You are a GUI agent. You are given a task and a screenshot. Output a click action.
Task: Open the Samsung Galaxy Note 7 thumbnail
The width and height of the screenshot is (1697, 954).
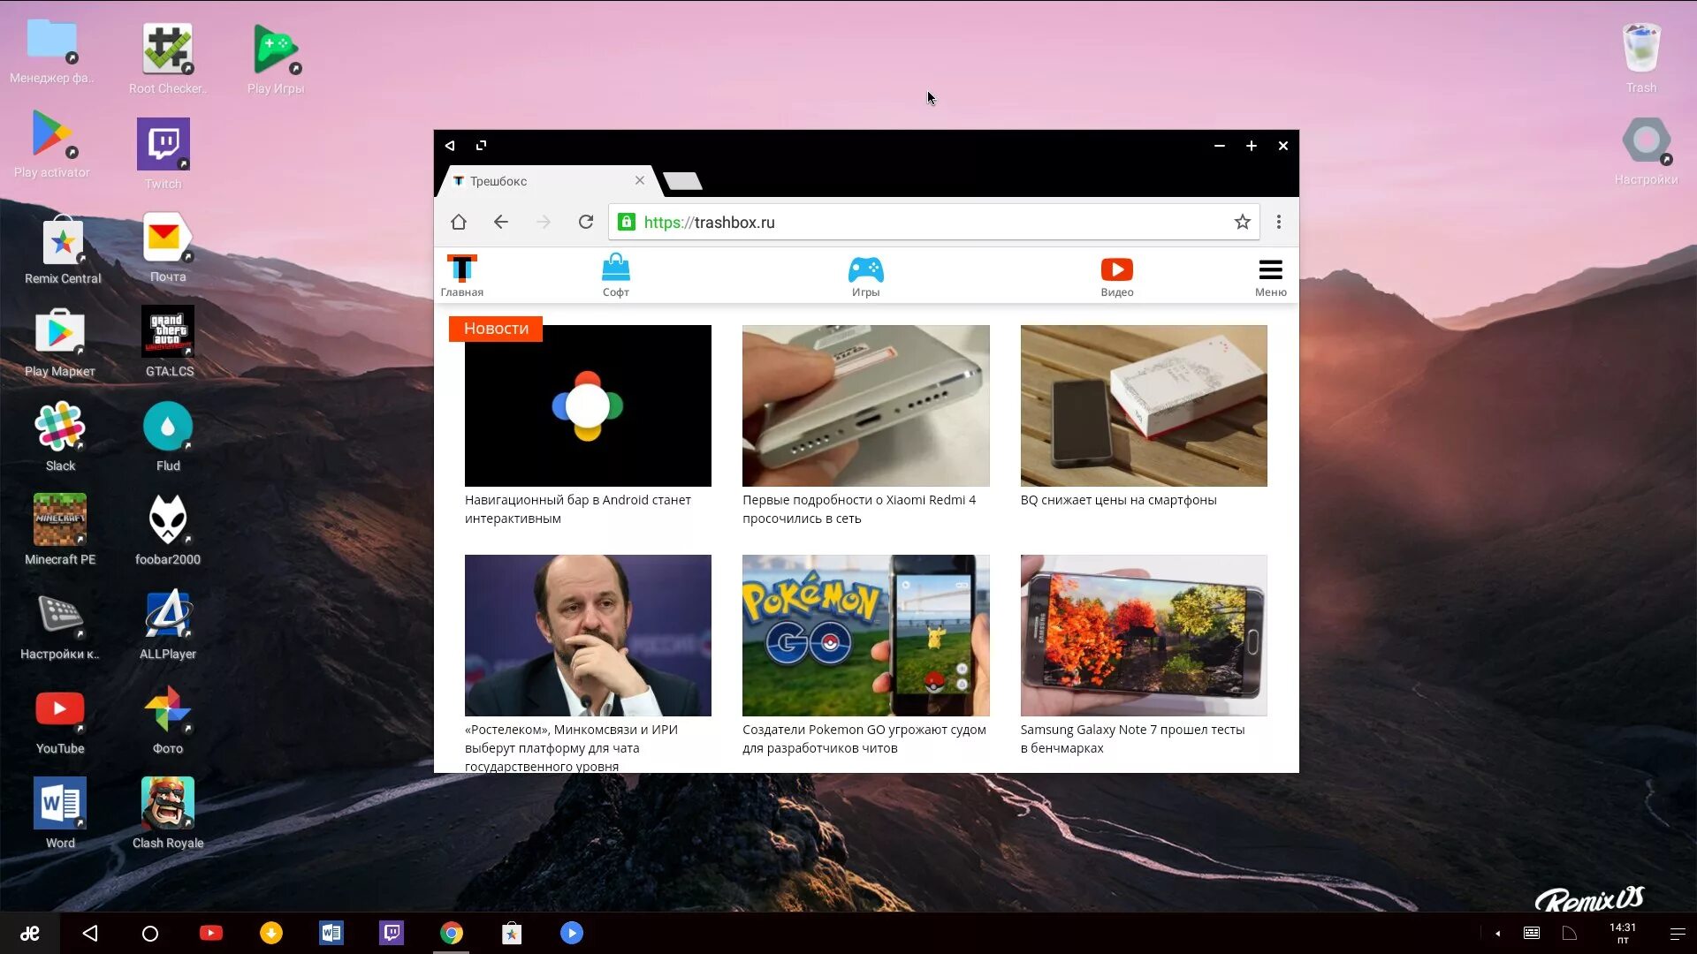tap(1143, 635)
